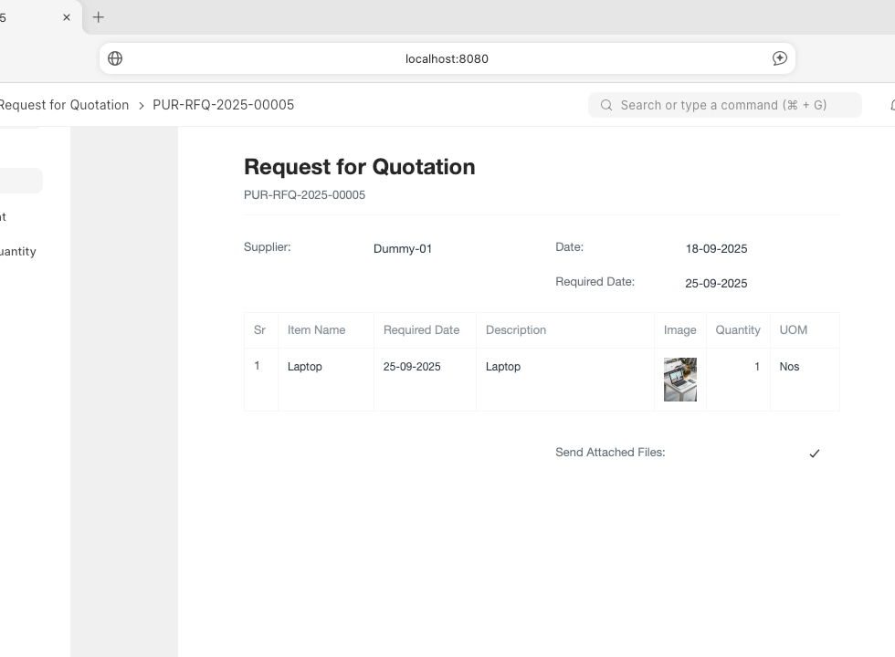Click the Quantity column header
Viewport: 895px width, 657px height.
(x=737, y=330)
